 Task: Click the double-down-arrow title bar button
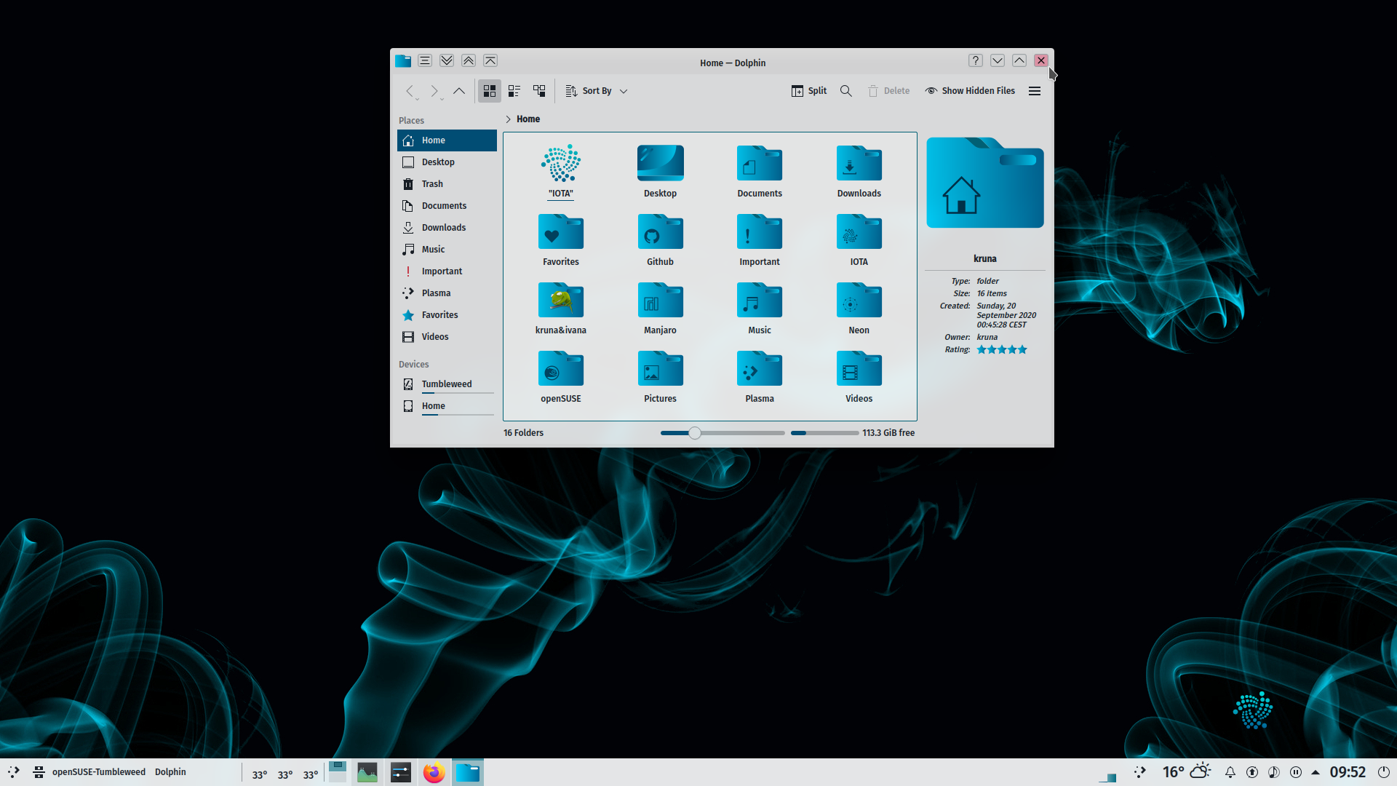tap(447, 61)
